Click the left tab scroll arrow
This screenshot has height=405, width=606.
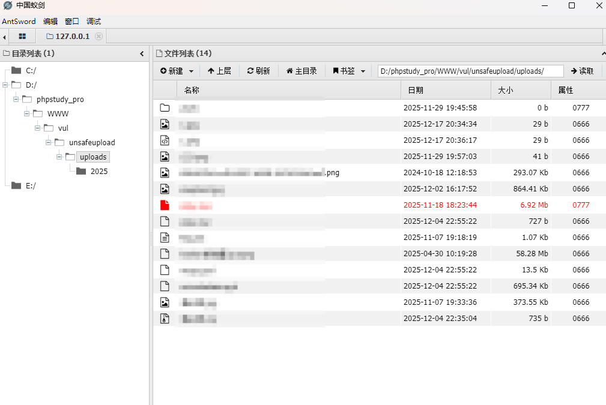(4, 37)
